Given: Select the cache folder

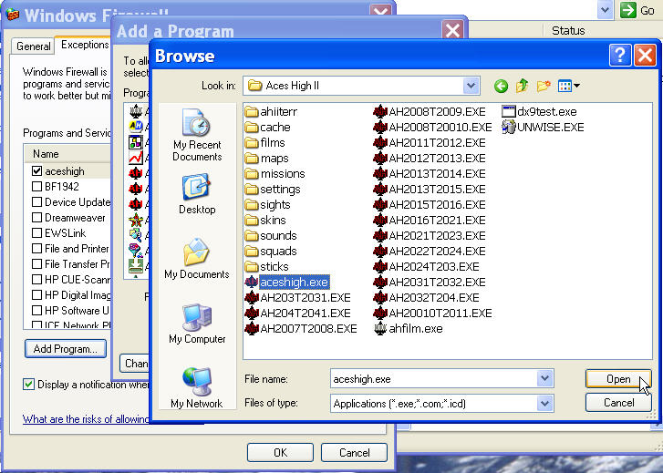Looking at the screenshot, I should [267, 128].
